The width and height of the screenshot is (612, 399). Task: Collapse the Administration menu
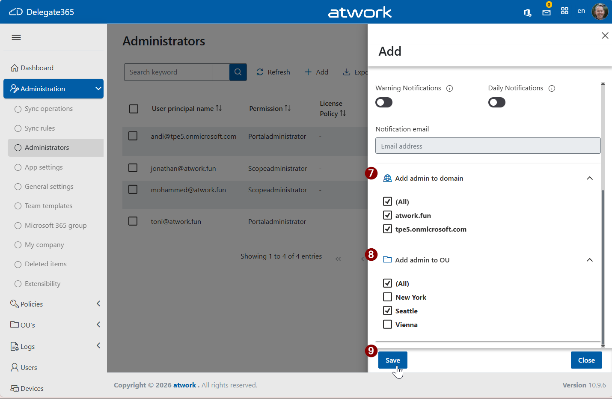53,89
